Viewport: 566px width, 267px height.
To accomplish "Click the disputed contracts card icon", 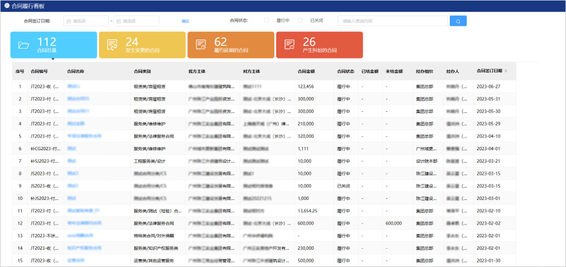I will [289, 45].
